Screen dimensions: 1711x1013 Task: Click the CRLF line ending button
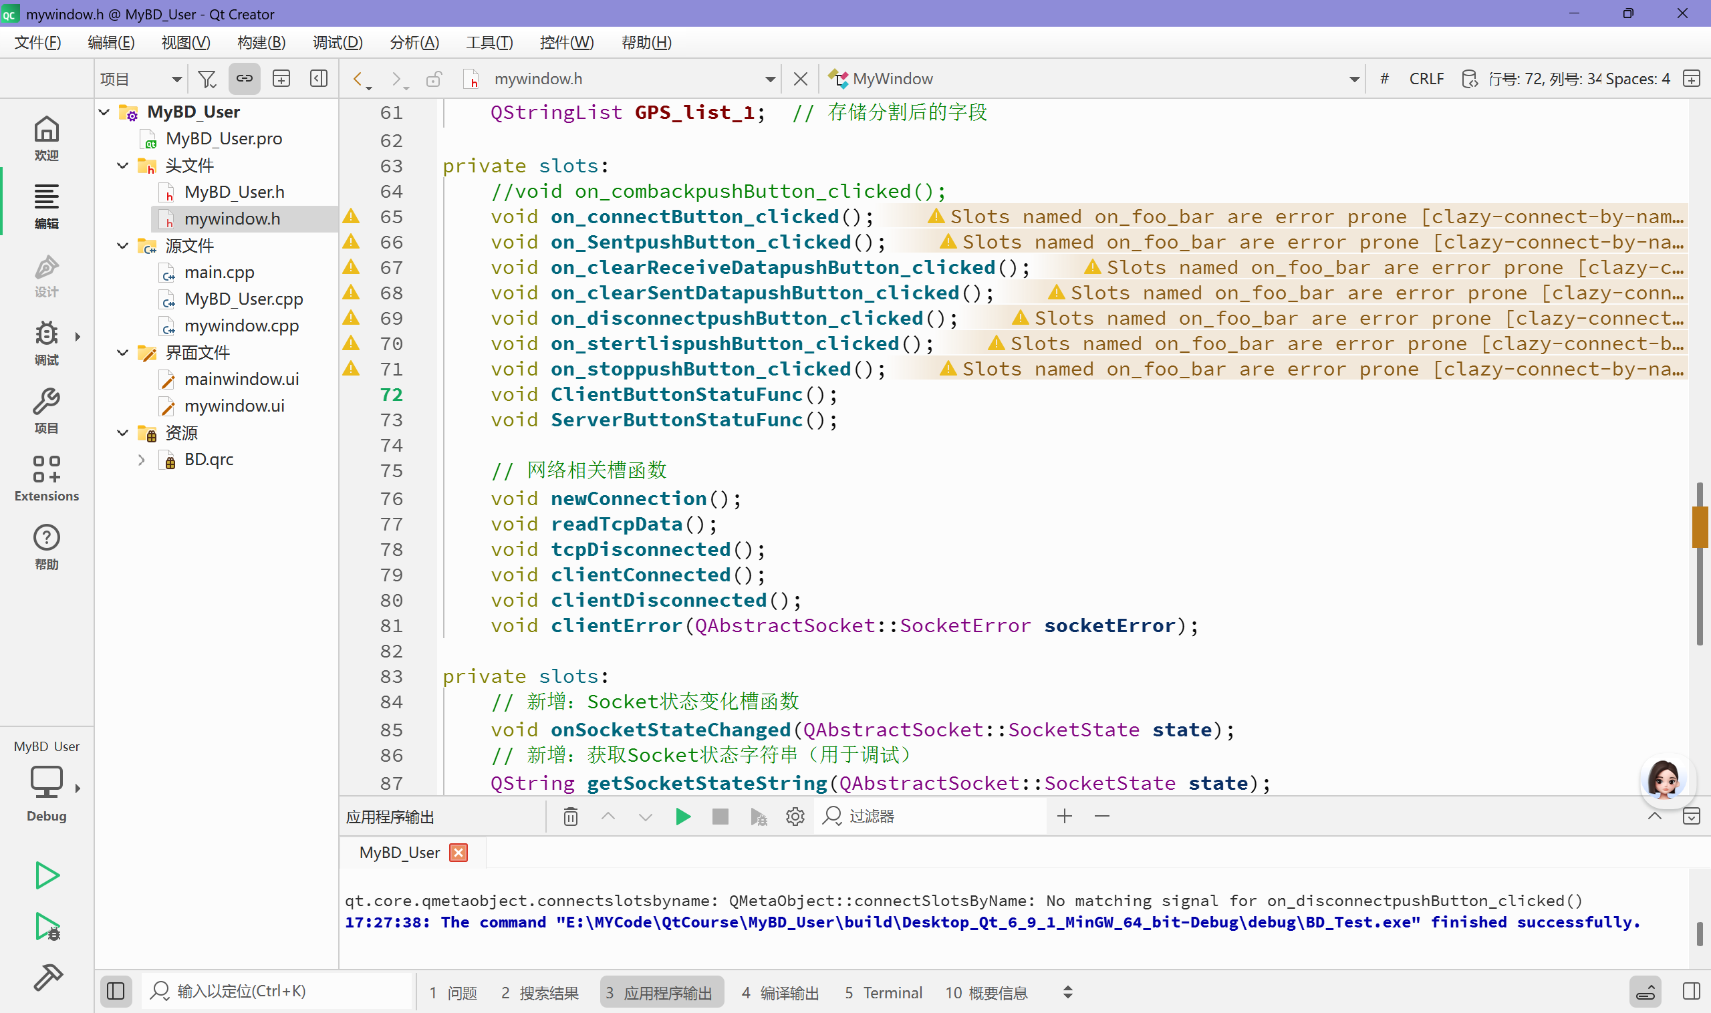(x=1426, y=80)
